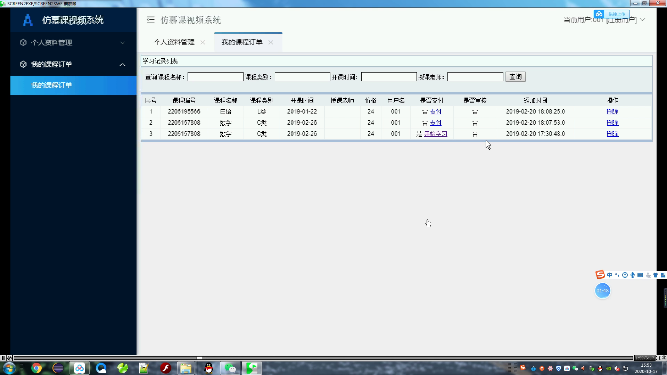Click Sogou skin shirt icon
This screenshot has width=667, height=375.
coord(655,275)
